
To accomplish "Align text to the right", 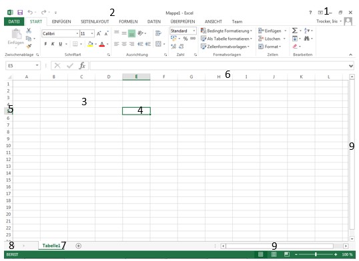I will pos(131,44).
